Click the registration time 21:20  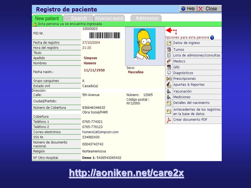(87, 48)
